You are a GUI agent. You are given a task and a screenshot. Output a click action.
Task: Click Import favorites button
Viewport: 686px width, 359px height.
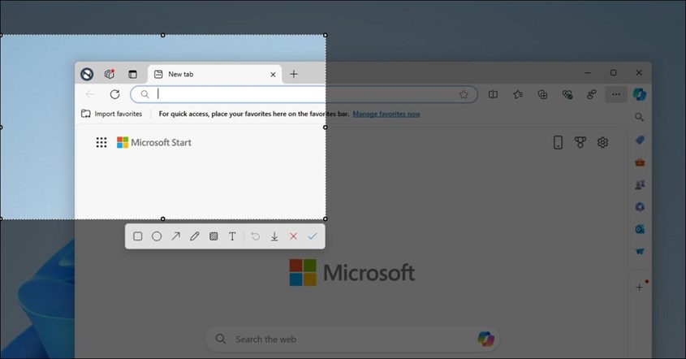coord(111,114)
